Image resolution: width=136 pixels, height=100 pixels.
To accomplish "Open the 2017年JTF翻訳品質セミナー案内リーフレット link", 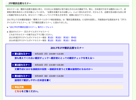I will pos(31,27).
